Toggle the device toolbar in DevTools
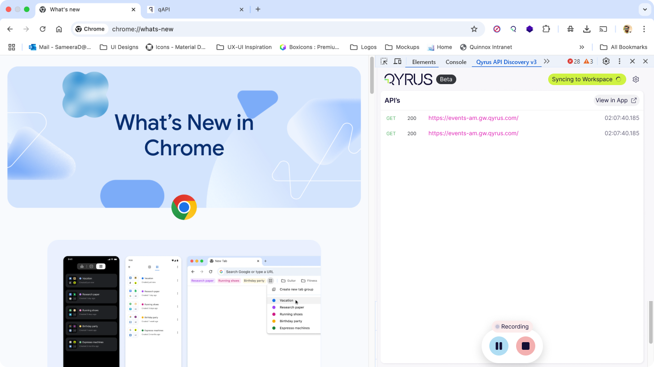654x367 pixels. (397, 61)
